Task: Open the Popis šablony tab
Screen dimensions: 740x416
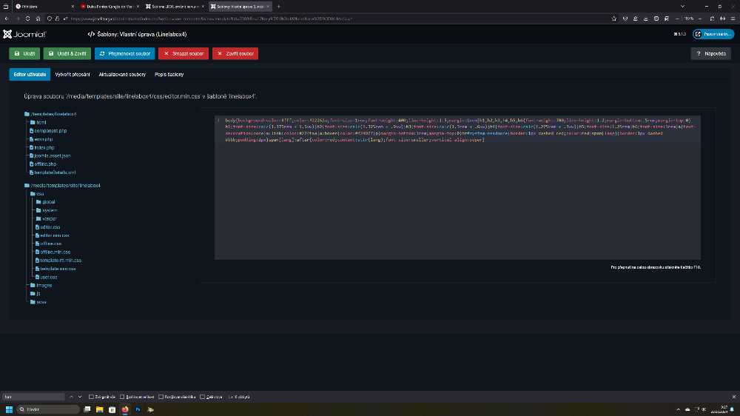Action: click(x=169, y=75)
